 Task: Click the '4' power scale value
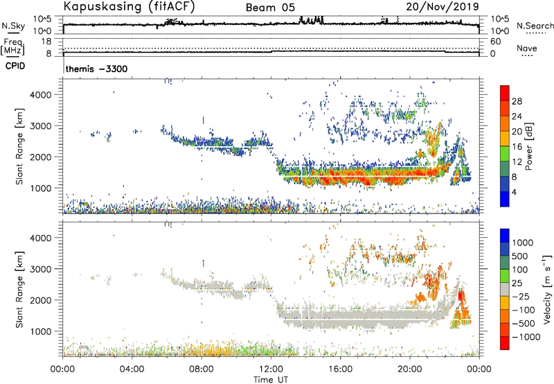515,192
